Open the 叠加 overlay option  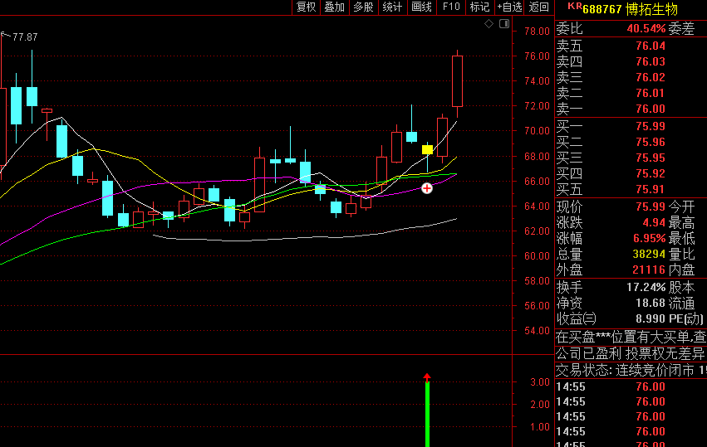[335, 7]
